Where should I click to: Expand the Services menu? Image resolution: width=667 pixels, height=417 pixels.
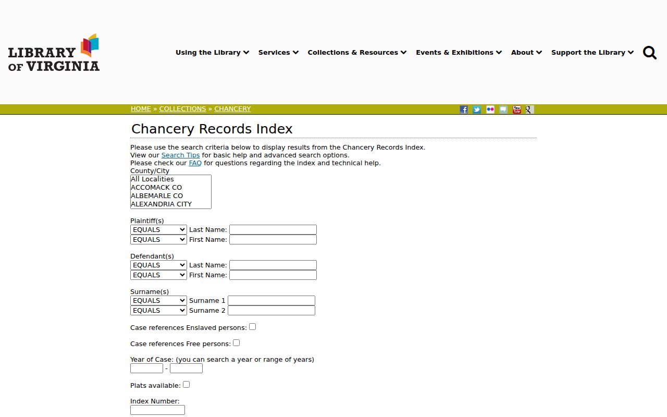tap(279, 53)
